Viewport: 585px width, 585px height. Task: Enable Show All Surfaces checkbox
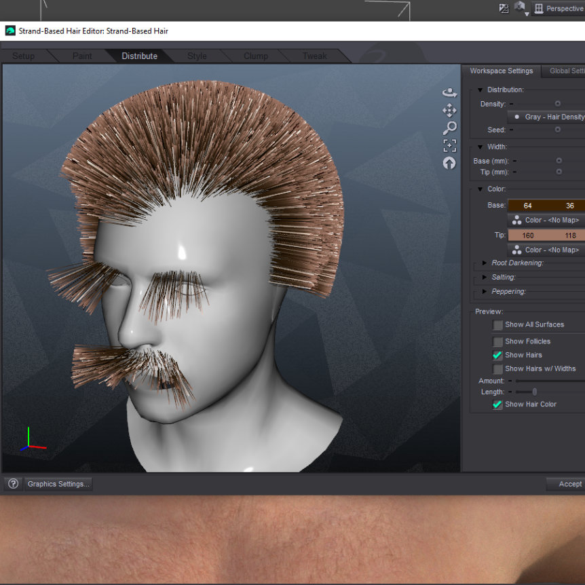point(498,325)
